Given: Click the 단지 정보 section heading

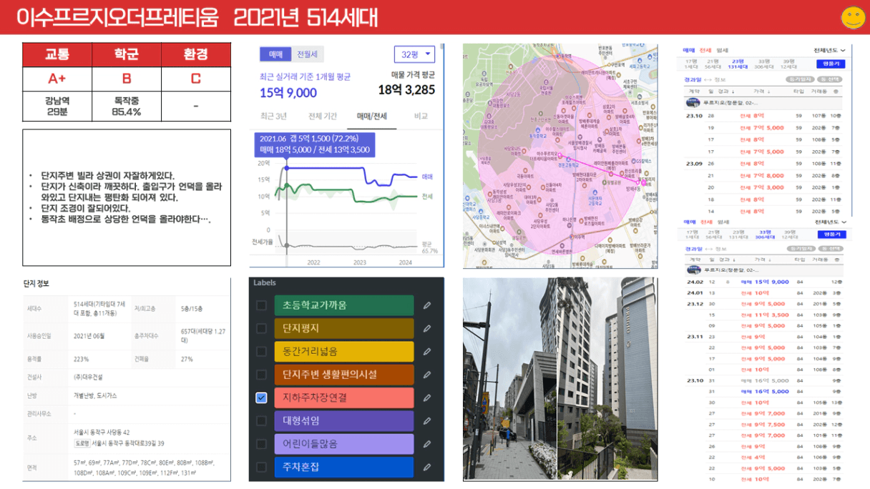Looking at the screenshot, I should [36, 284].
